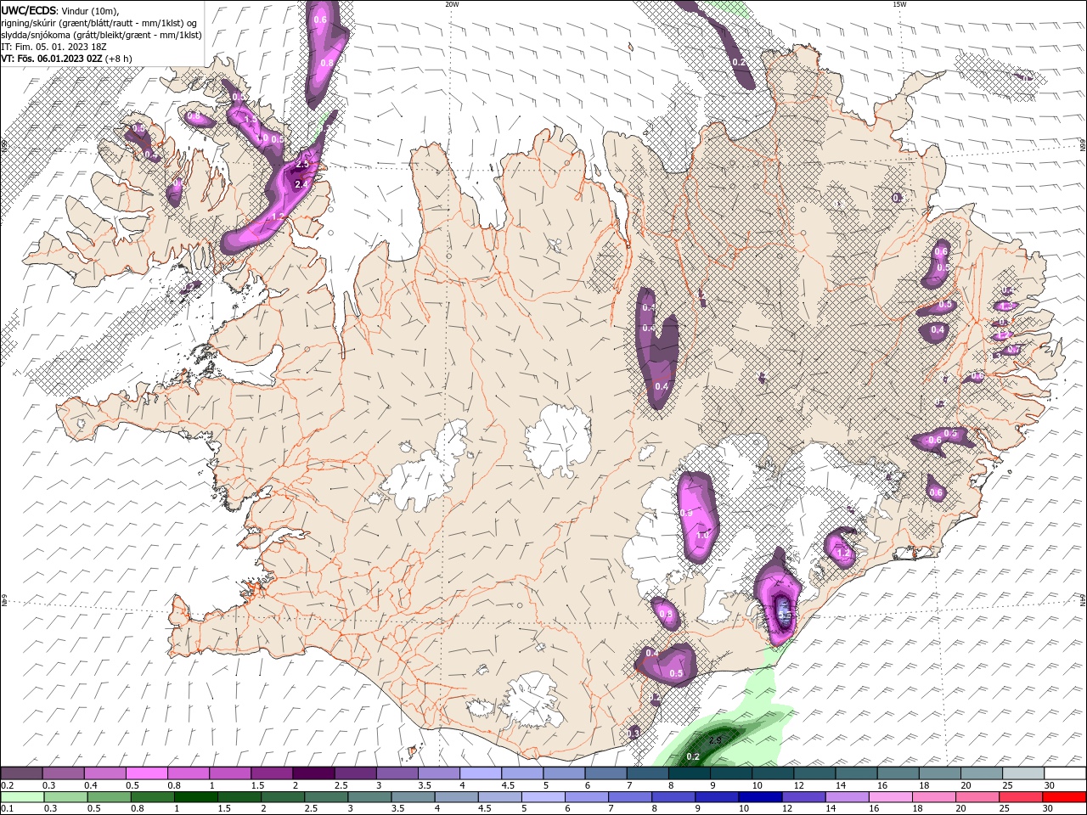Screen dimensions: 1087x815
Task: Select the bright pink 0.5 swatch in upper legend
Action: click(x=146, y=773)
